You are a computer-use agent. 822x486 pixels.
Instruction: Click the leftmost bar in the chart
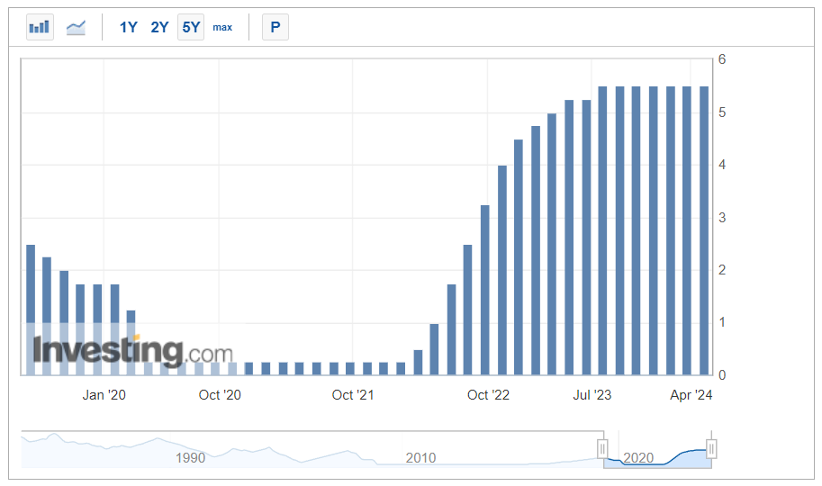coord(31,309)
